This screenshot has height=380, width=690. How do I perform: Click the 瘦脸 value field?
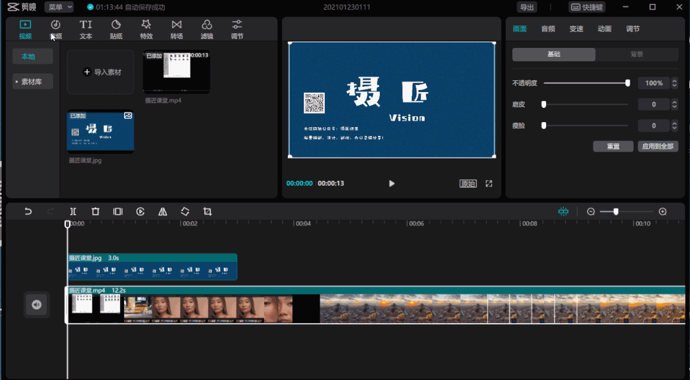point(654,125)
